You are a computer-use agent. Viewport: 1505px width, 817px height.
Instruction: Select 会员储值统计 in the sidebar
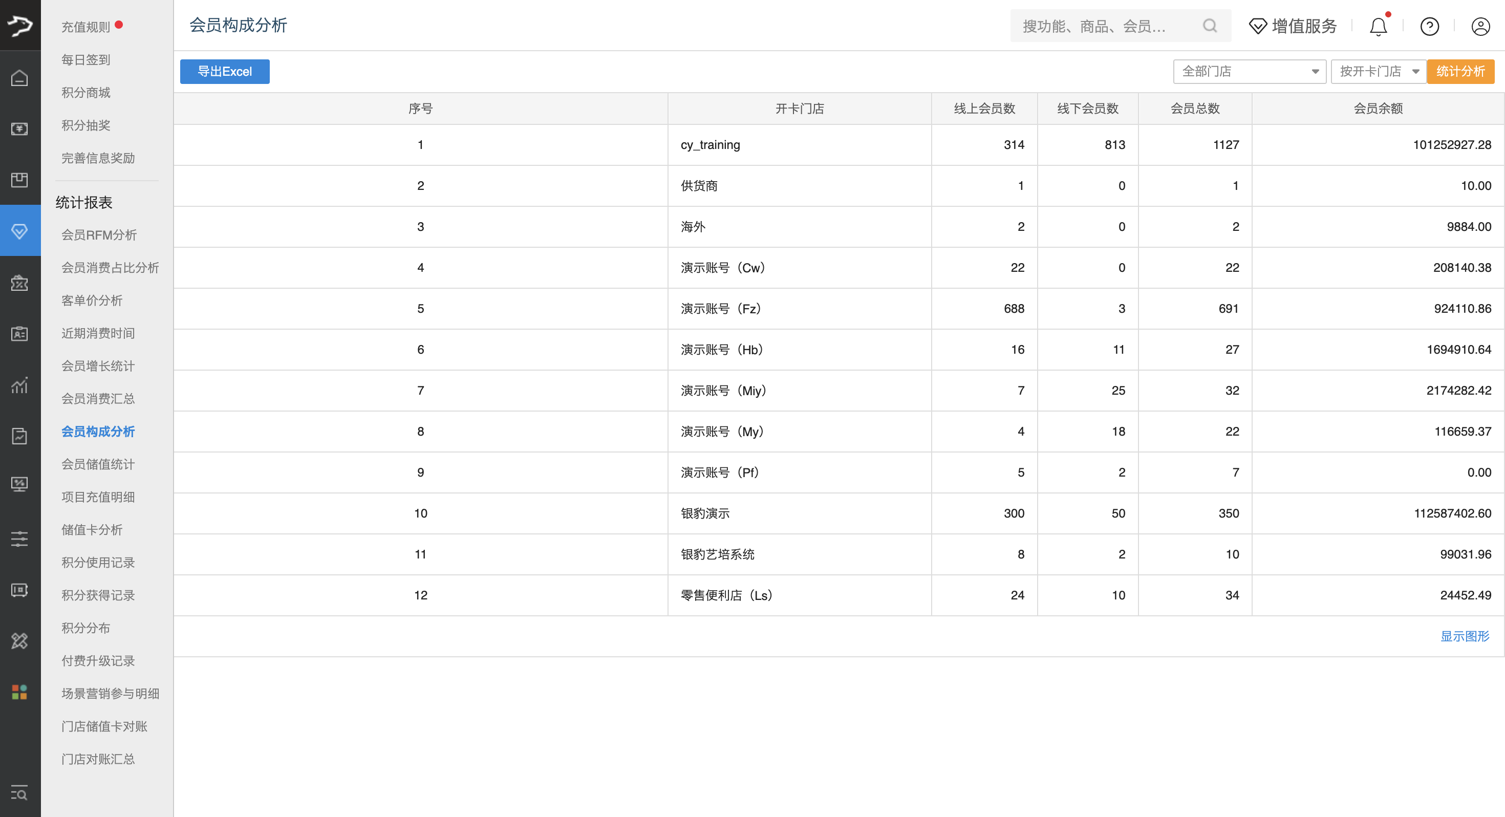coord(98,464)
